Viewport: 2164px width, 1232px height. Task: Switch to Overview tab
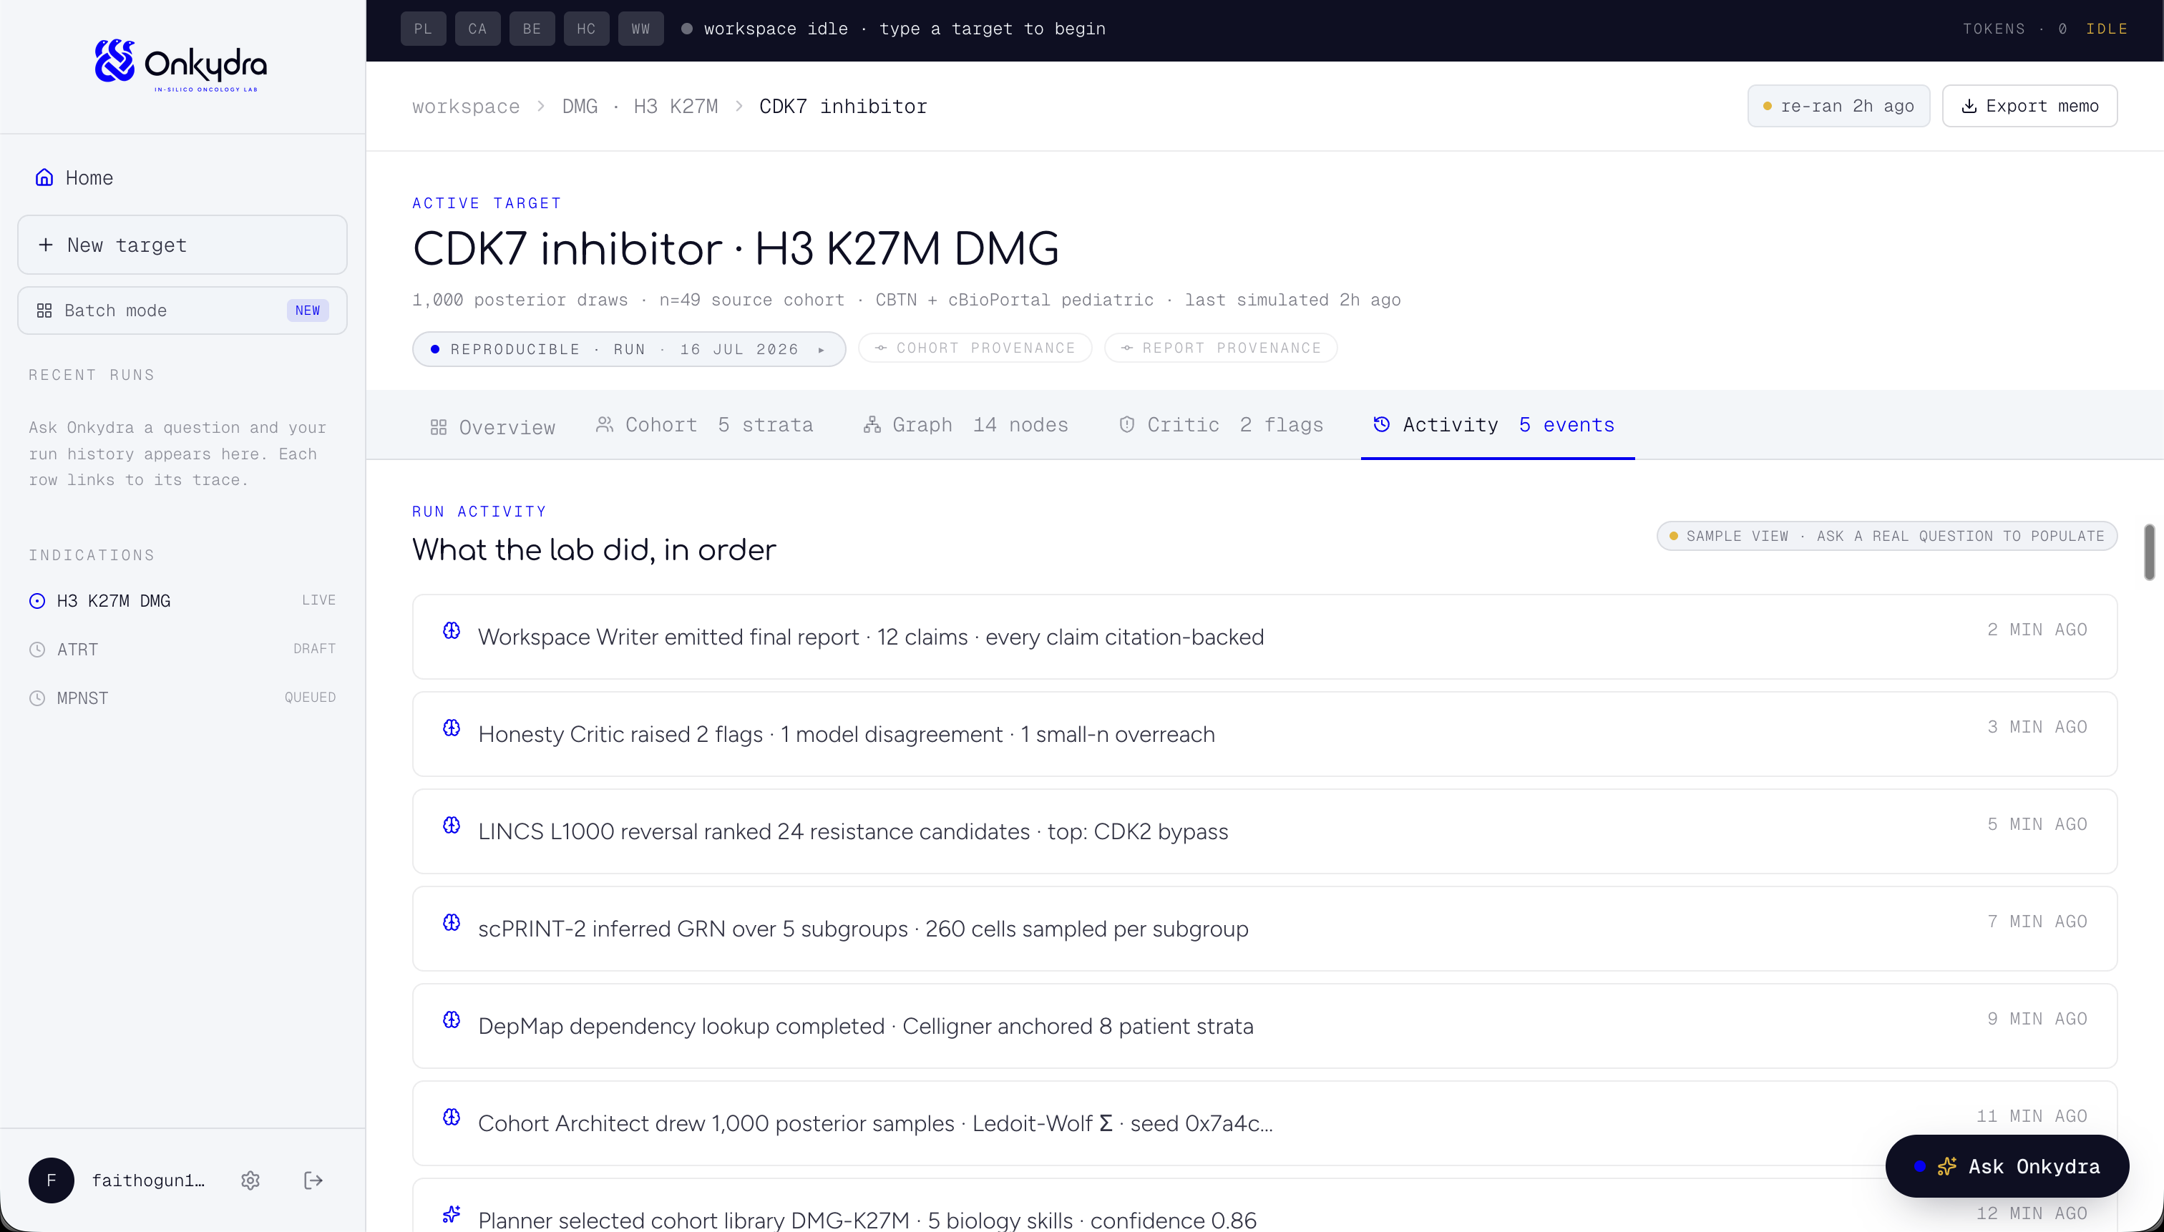coord(492,426)
